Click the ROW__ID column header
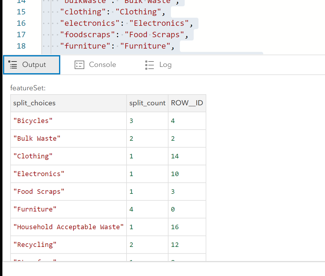Image resolution: width=325 pixels, height=276 pixels. (x=187, y=103)
